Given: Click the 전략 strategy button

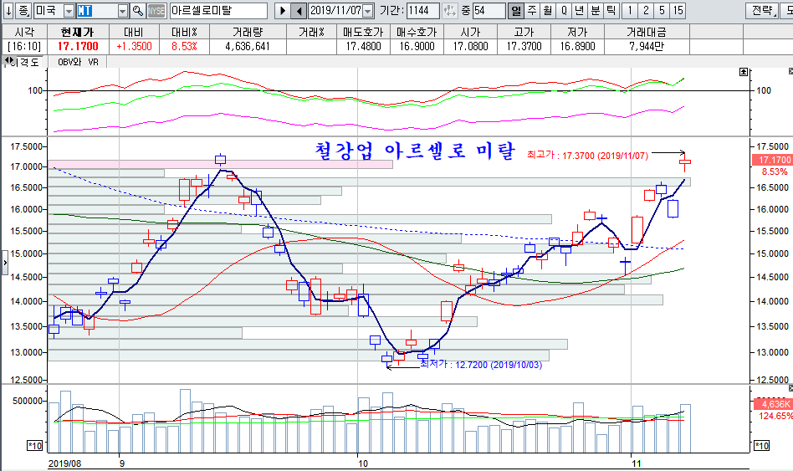Looking at the screenshot, I should (x=762, y=11).
